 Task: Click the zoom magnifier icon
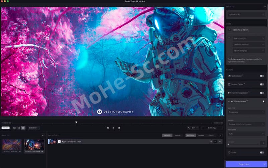[189, 128]
